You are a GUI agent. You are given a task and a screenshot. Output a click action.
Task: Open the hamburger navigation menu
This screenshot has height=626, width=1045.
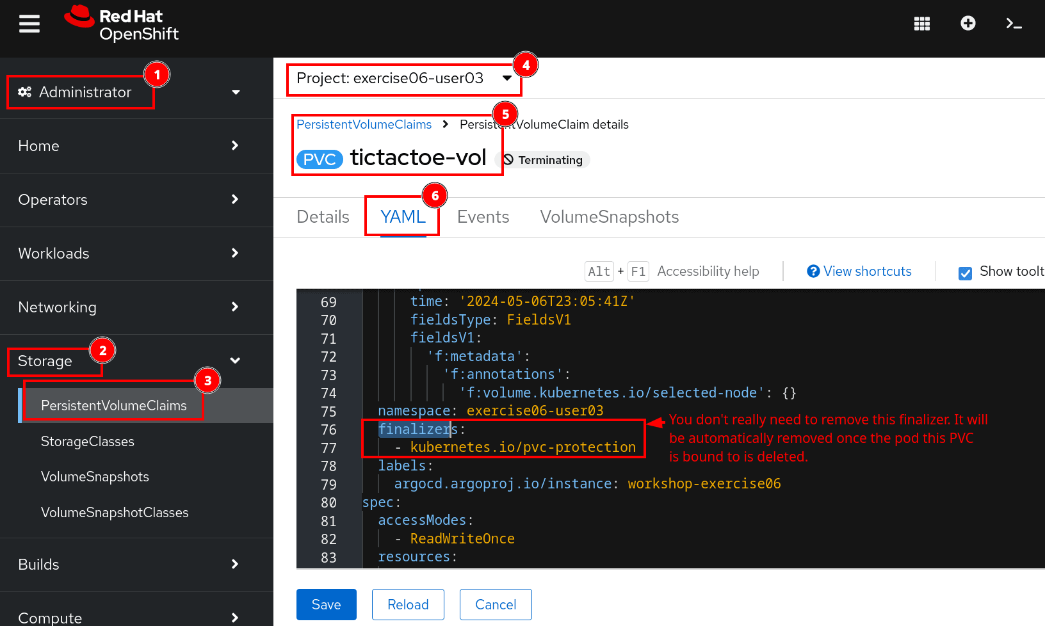(29, 24)
